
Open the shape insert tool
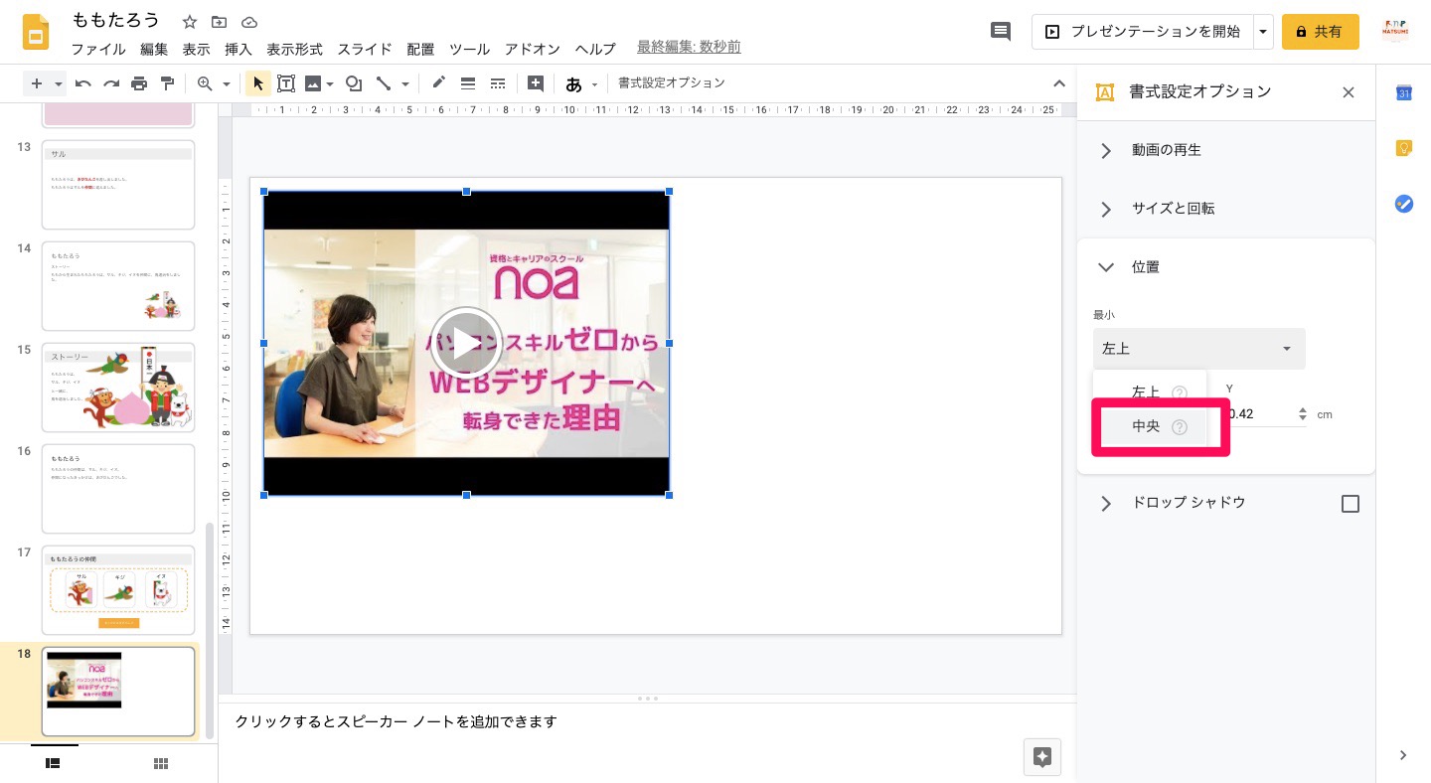[353, 83]
